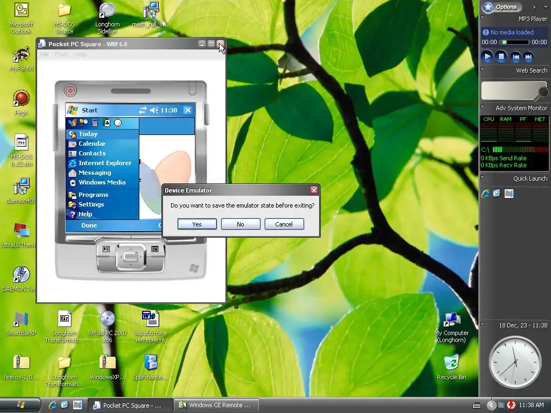
Task: Tap the calculator shortcut icon in Start menu
Action: 95,123
